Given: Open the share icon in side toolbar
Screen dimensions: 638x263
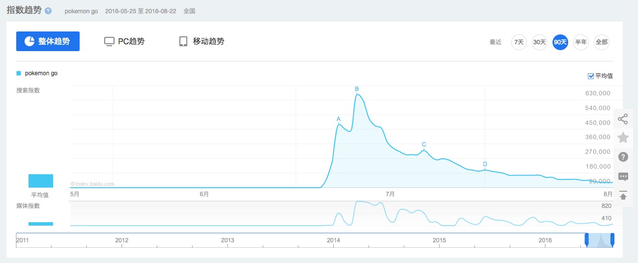Looking at the screenshot, I should tap(623, 119).
